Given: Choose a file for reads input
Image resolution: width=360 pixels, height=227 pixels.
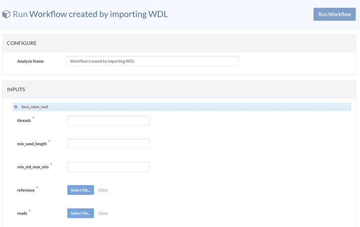Looking at the screenshot, I should point(80,214).
